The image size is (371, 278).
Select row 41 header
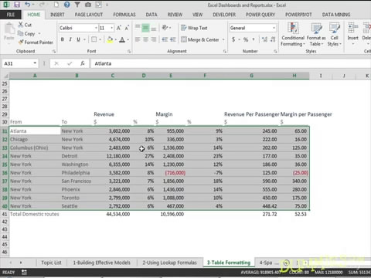5,214
